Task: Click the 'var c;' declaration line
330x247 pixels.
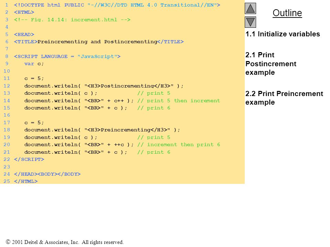Action: coord(34,64)
